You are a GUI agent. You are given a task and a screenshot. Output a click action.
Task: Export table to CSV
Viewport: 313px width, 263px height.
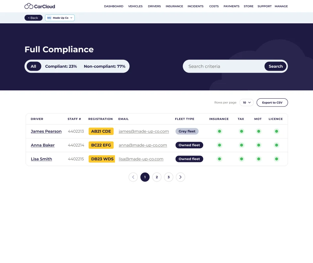(x=272, y=103)
